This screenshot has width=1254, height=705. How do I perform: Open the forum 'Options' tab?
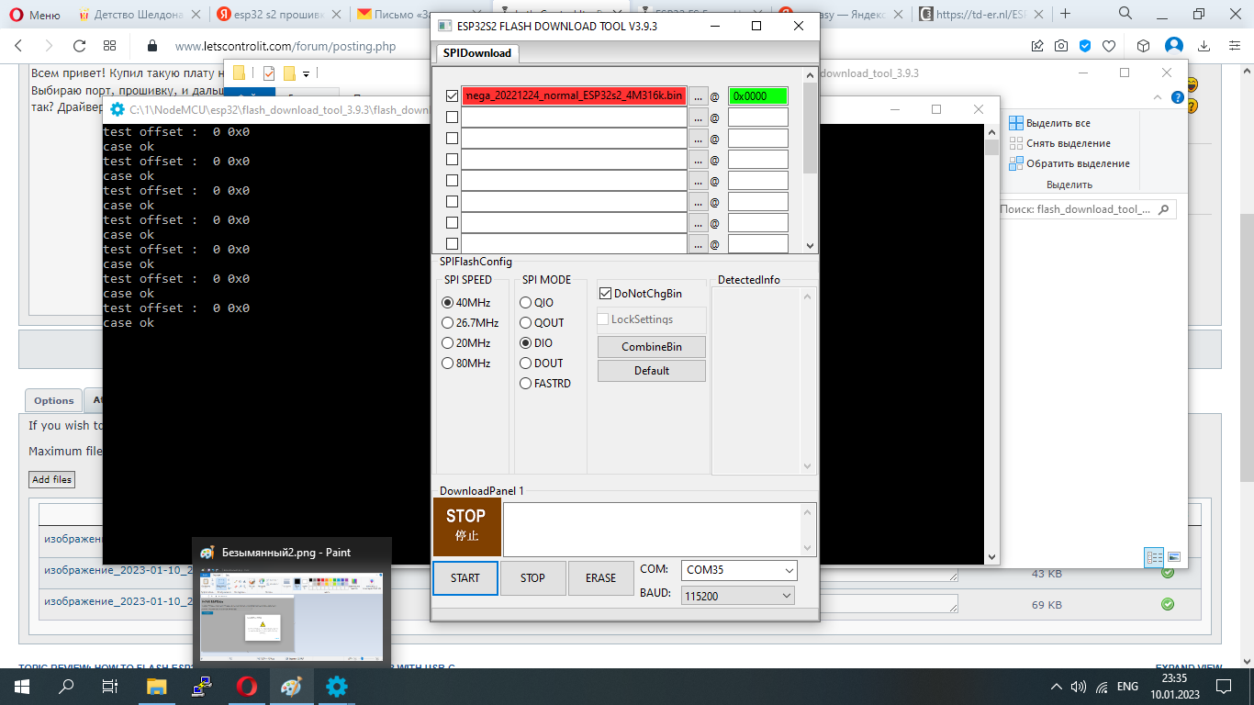coord(53,400)
